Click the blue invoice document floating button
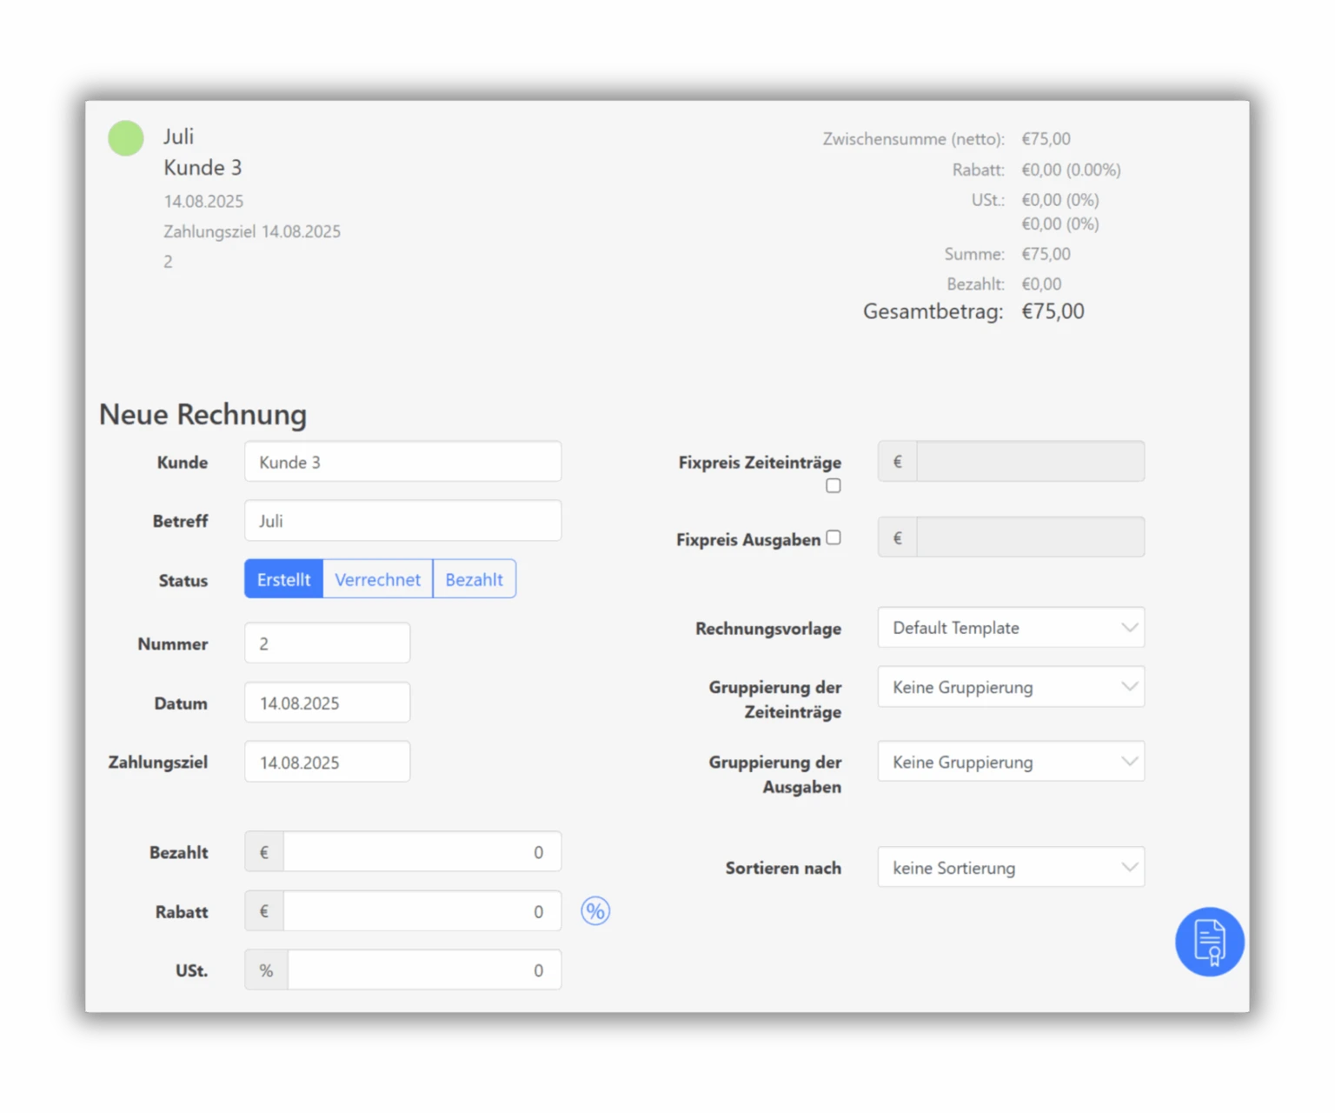 (1209, 942)
